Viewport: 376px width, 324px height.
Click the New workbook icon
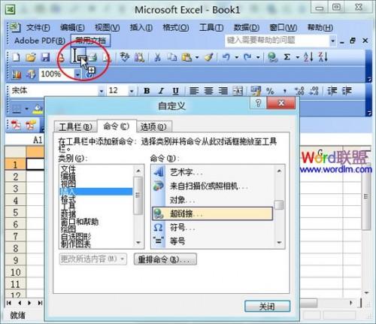coord(16,57)
